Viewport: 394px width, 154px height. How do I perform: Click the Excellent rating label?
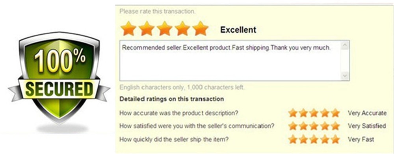(238, 30)
